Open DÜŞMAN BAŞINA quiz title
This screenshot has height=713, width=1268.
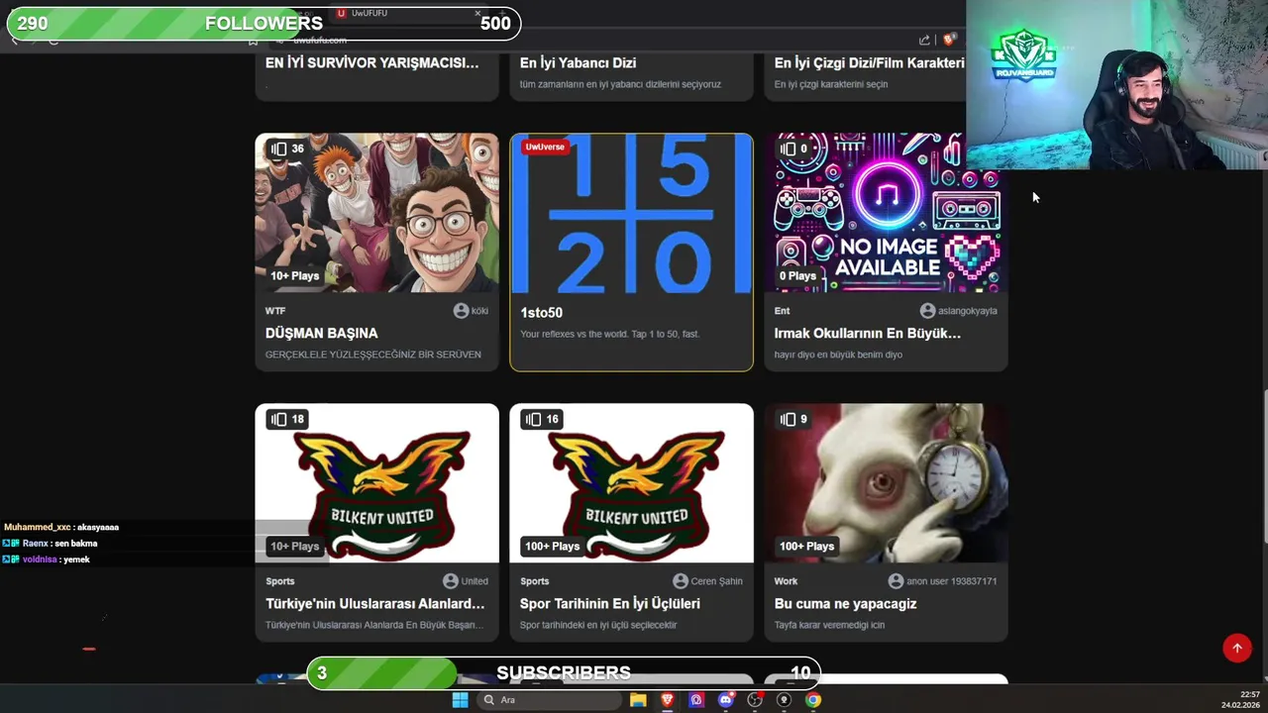point(321,334)
